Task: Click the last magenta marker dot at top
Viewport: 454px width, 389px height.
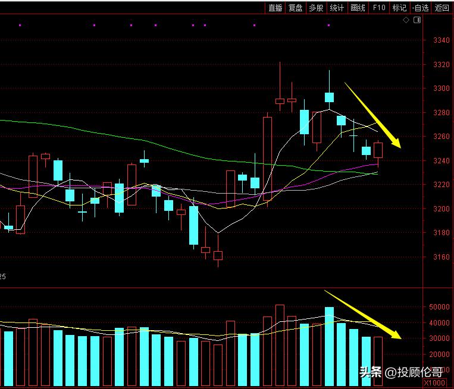Action: point(328,25)
